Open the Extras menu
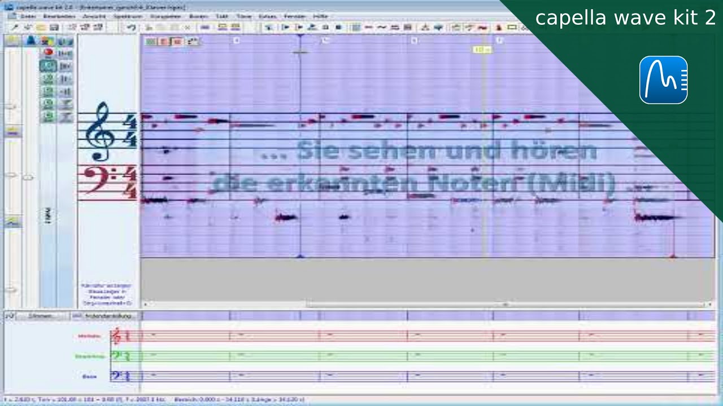The height and width of the screenshot is (406, 723). 267,16
